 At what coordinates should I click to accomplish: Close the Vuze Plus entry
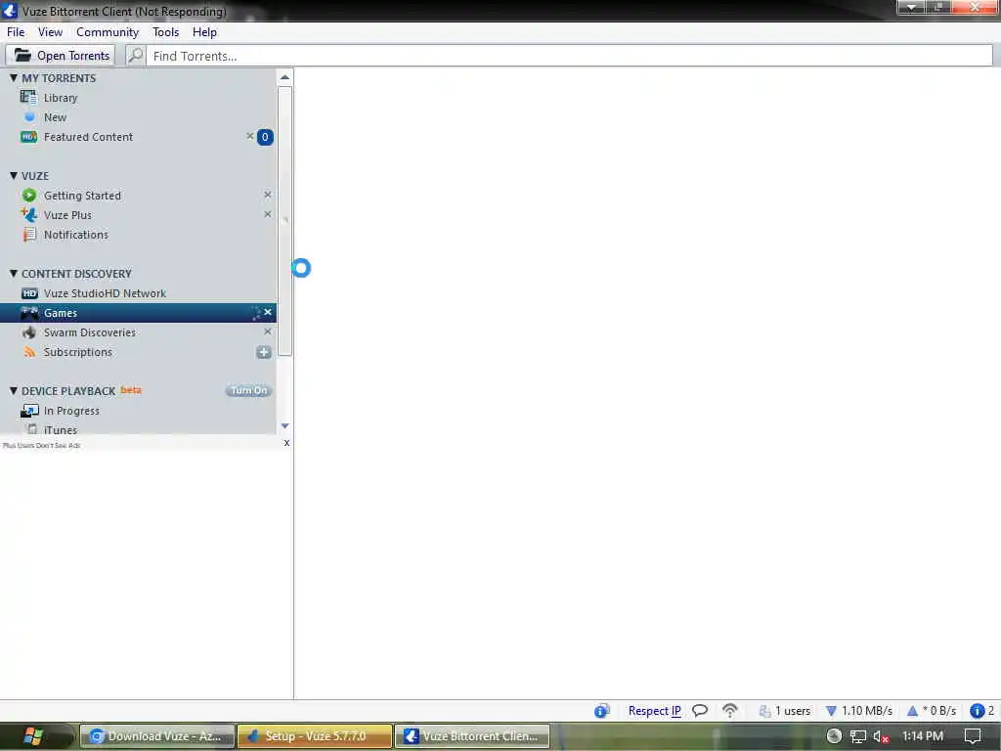(x=268, y=214)
